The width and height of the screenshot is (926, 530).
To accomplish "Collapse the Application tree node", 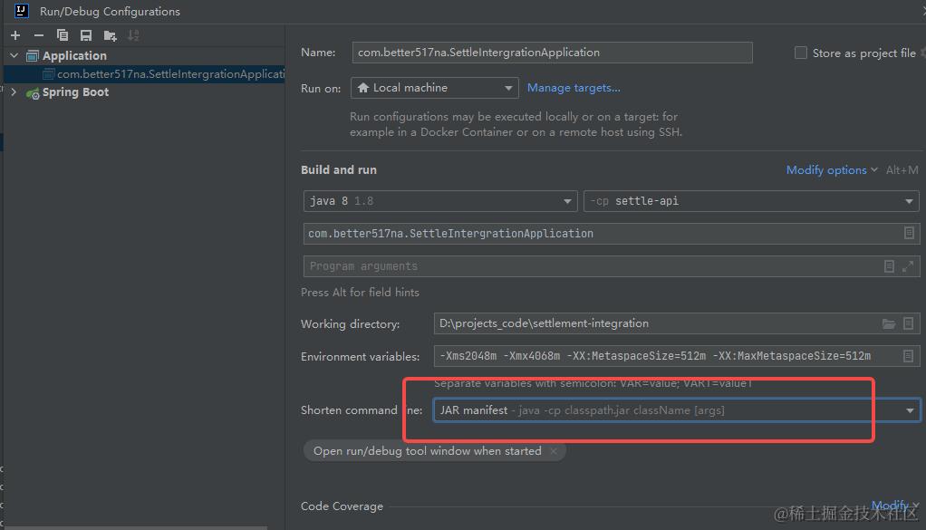I will (14, 56).
